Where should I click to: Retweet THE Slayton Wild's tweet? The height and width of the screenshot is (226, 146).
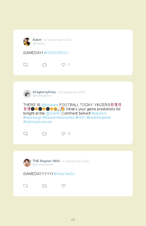(x=44, y=186)
